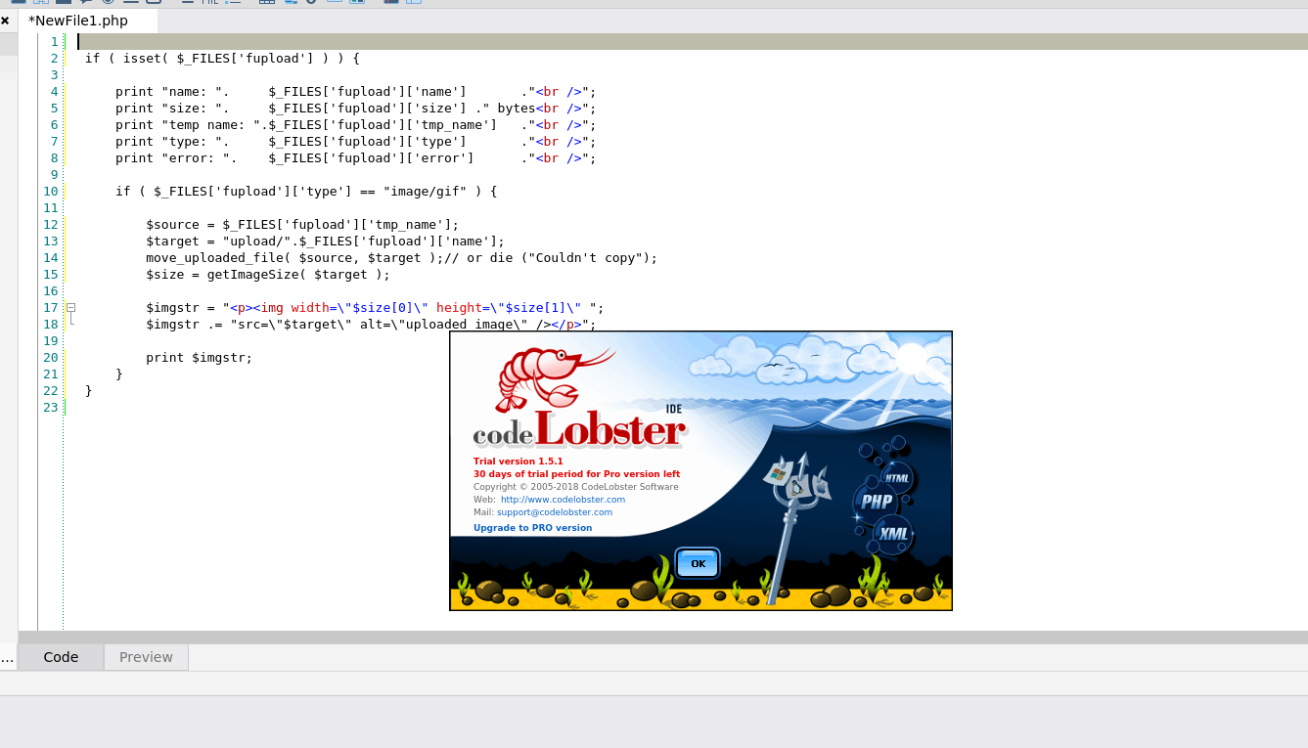Open the Upgrade to PRO version link
The width and height of the screenshot is (1308, 748).
click(532, 527)
